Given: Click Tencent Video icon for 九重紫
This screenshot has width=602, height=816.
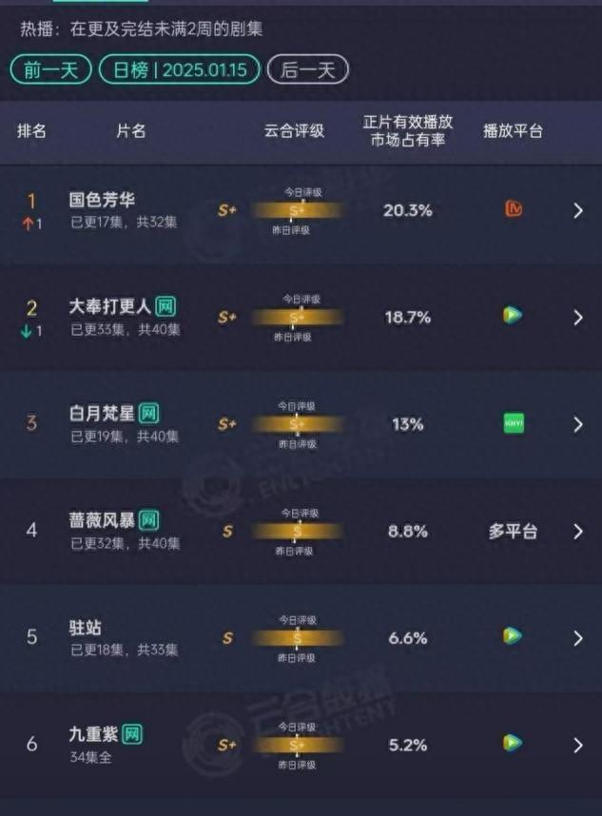Looking at the screenshot, I should 513,743.
